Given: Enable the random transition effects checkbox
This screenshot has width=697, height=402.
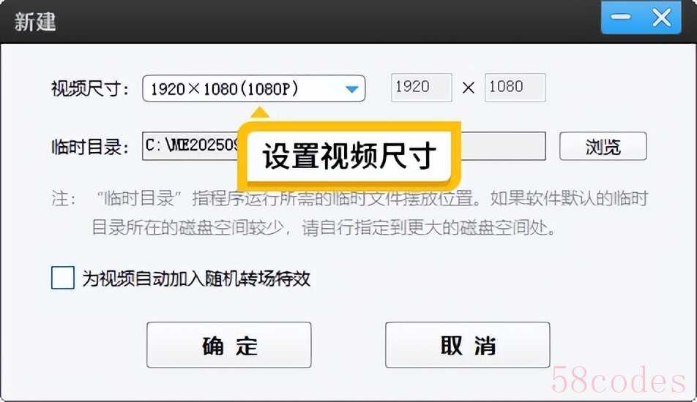Looking at the screenshot, I should coord(63,278).
